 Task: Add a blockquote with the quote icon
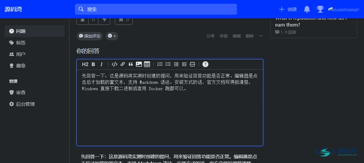(x=131, y=64)
